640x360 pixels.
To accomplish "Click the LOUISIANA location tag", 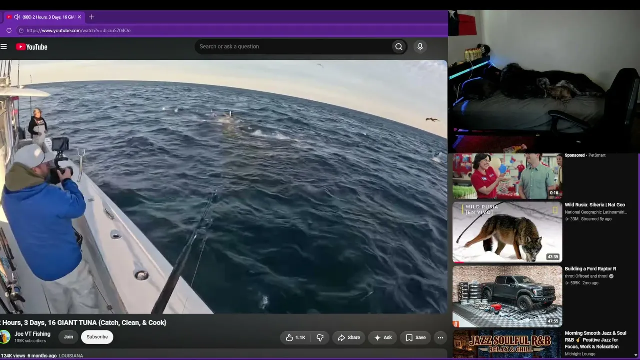I will point(71,356).
